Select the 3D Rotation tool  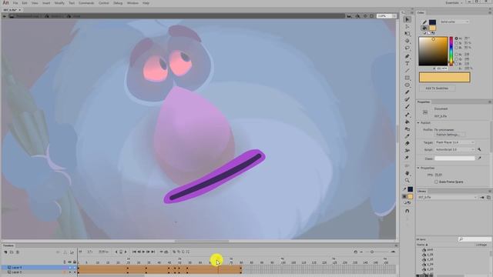click(x=407, y=41)
